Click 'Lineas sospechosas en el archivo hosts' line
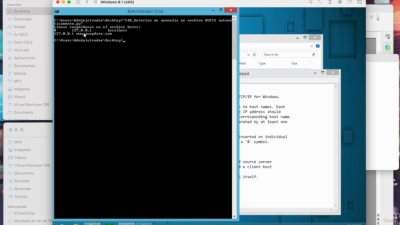400x225 pixels. click(97, 27)
